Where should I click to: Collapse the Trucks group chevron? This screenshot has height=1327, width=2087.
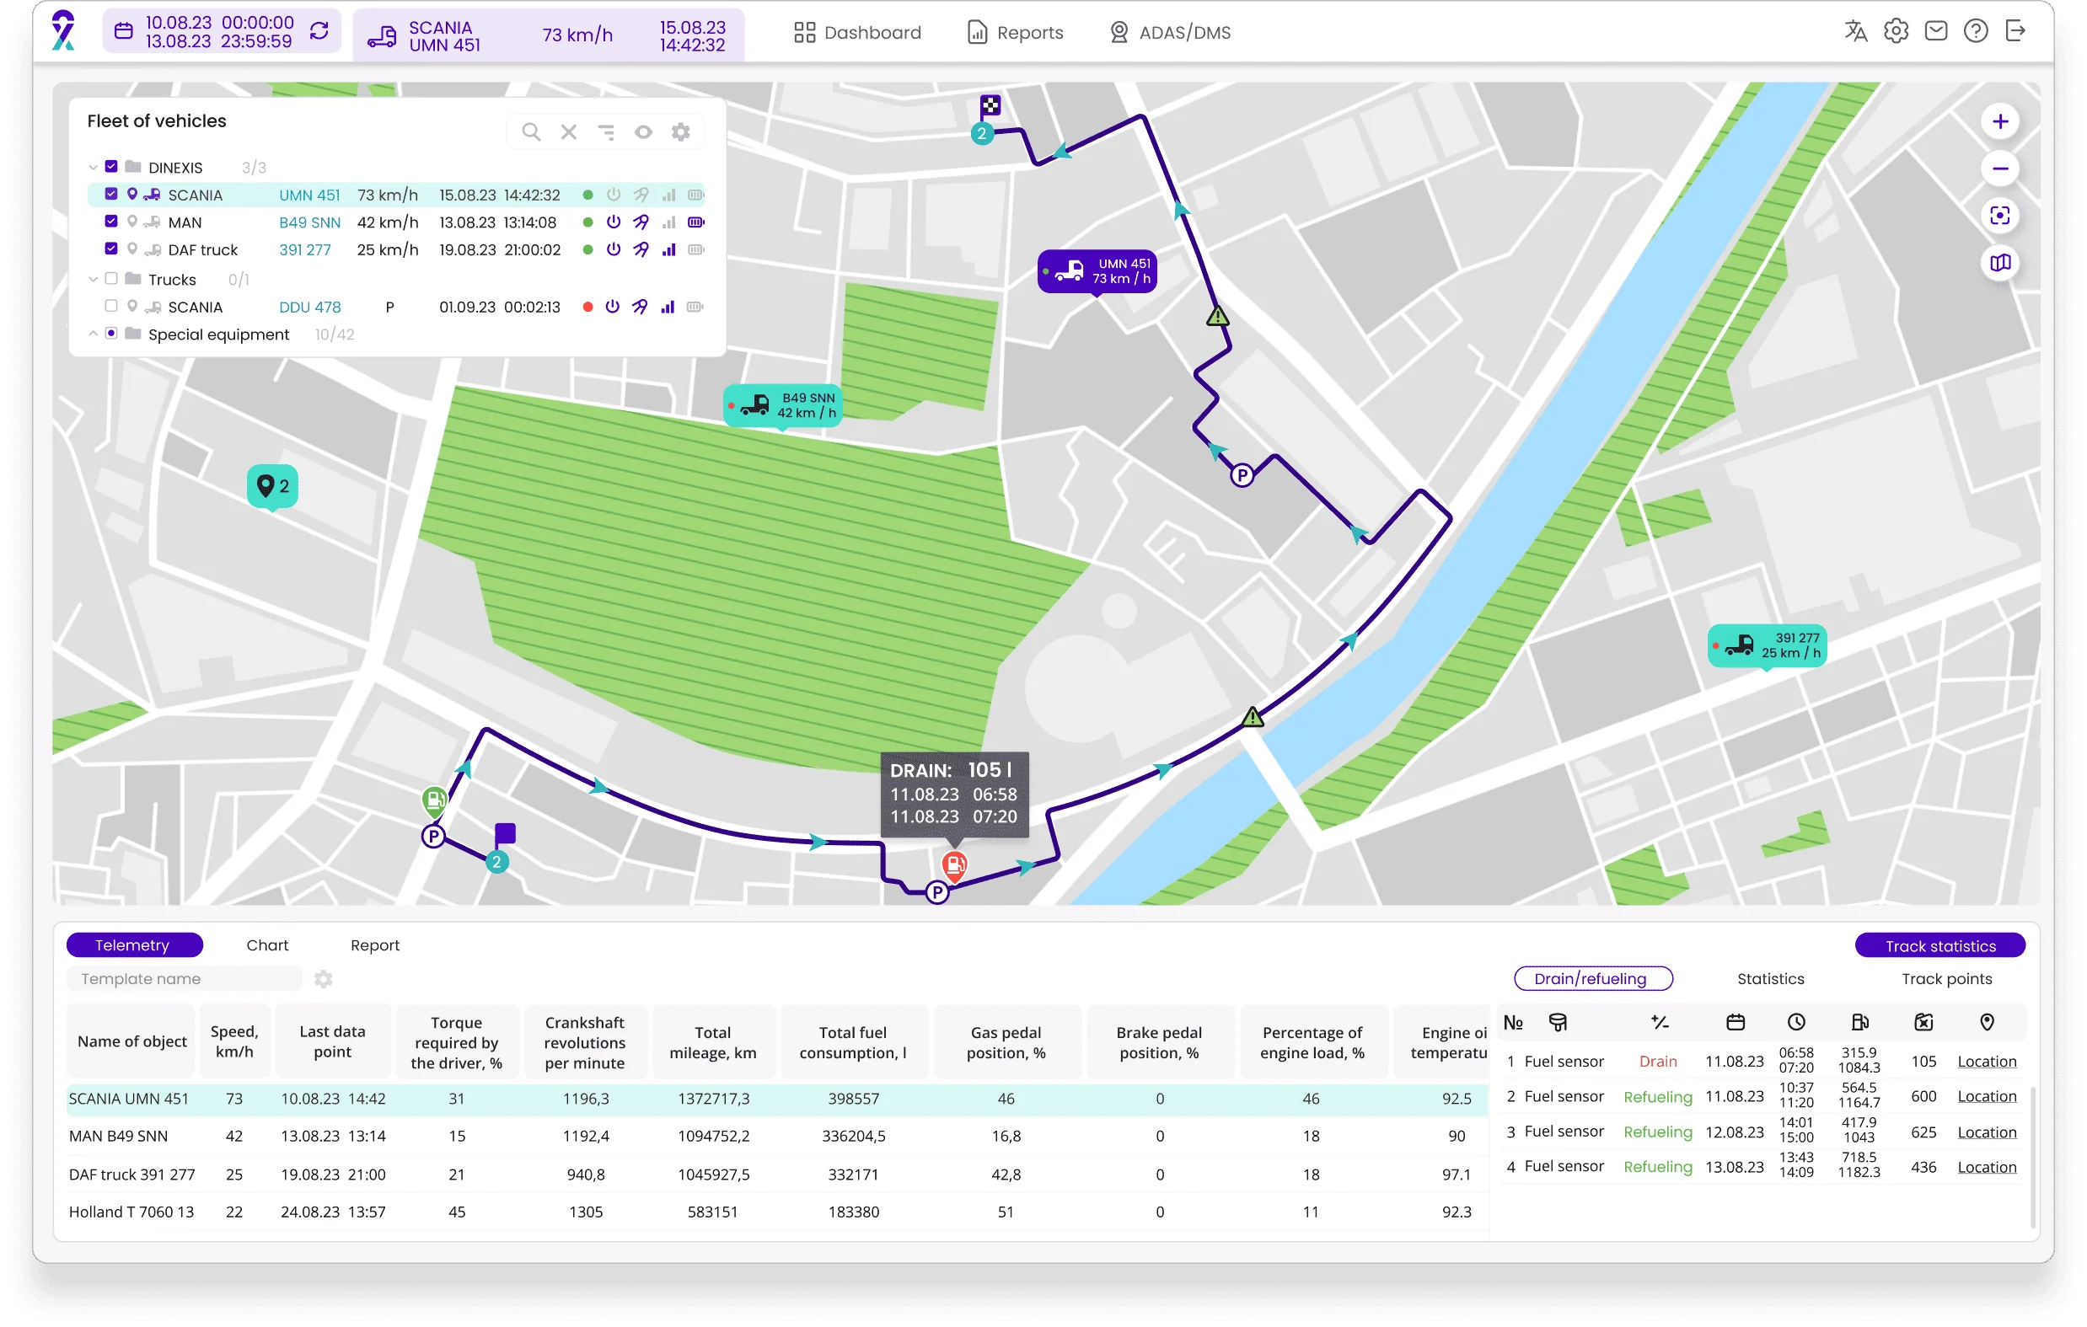[93, 279]
